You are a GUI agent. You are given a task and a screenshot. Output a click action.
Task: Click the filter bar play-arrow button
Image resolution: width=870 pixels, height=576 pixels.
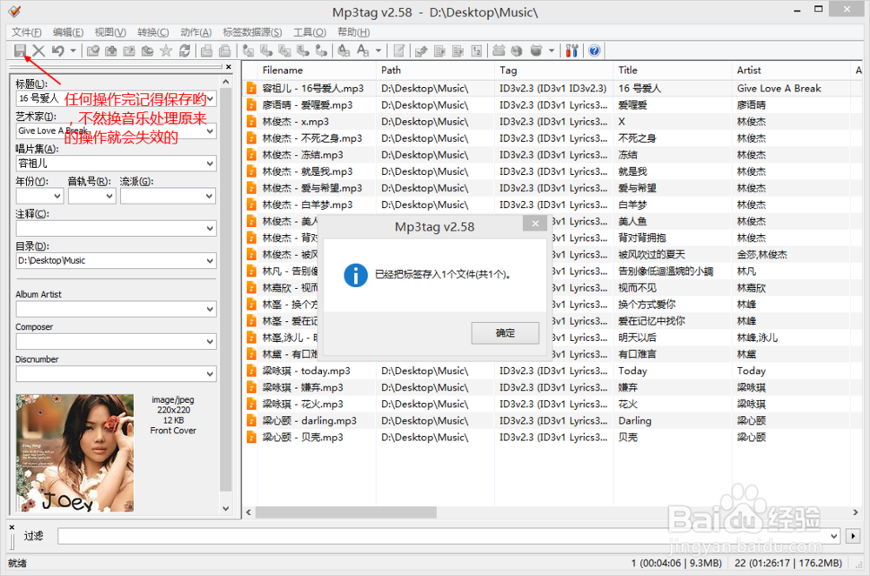click(x=853, y=536)
